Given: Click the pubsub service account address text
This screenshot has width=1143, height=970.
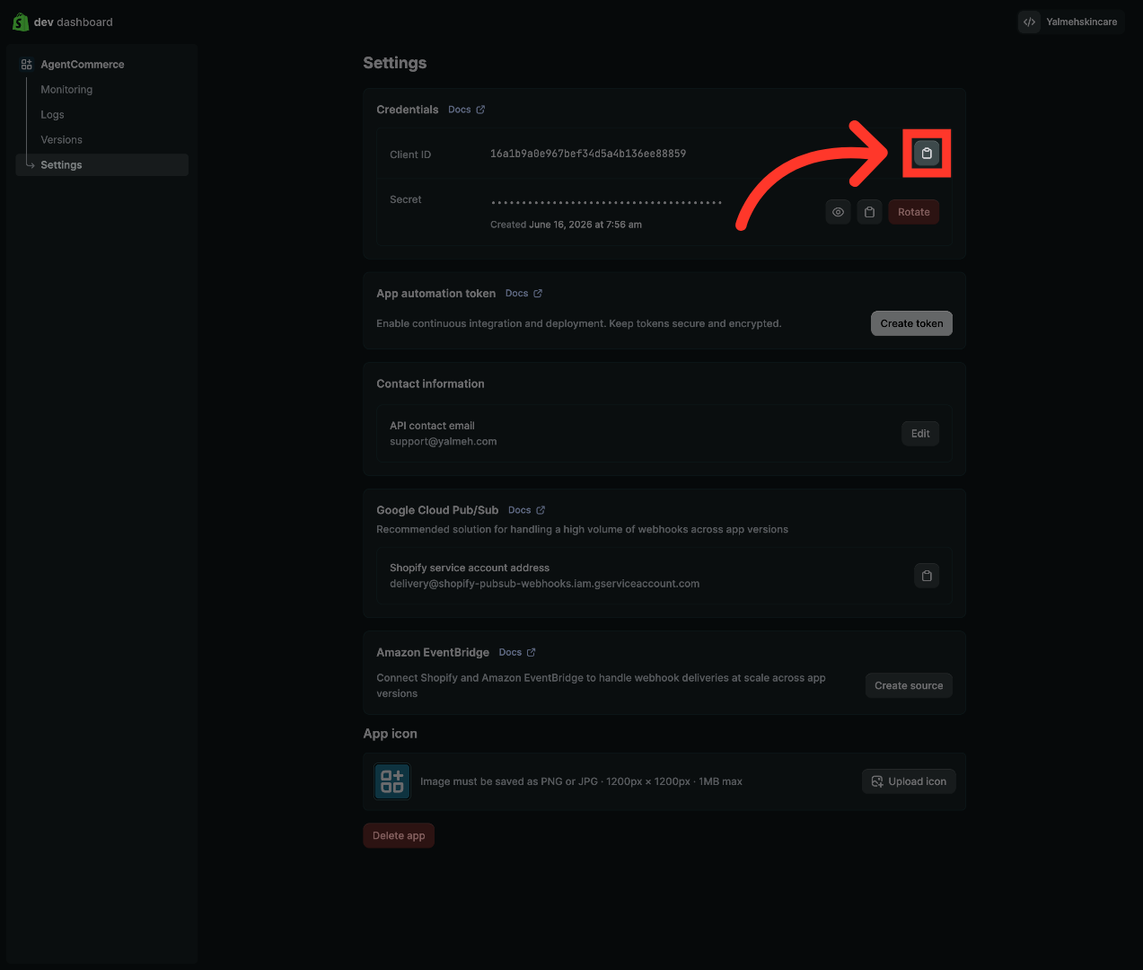Looking at the screenshot, I should 545,584.
